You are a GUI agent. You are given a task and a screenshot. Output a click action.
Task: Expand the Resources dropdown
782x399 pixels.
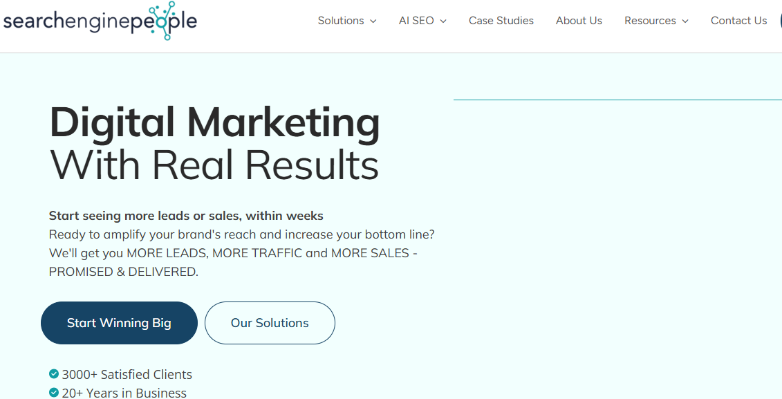(651, 21)
